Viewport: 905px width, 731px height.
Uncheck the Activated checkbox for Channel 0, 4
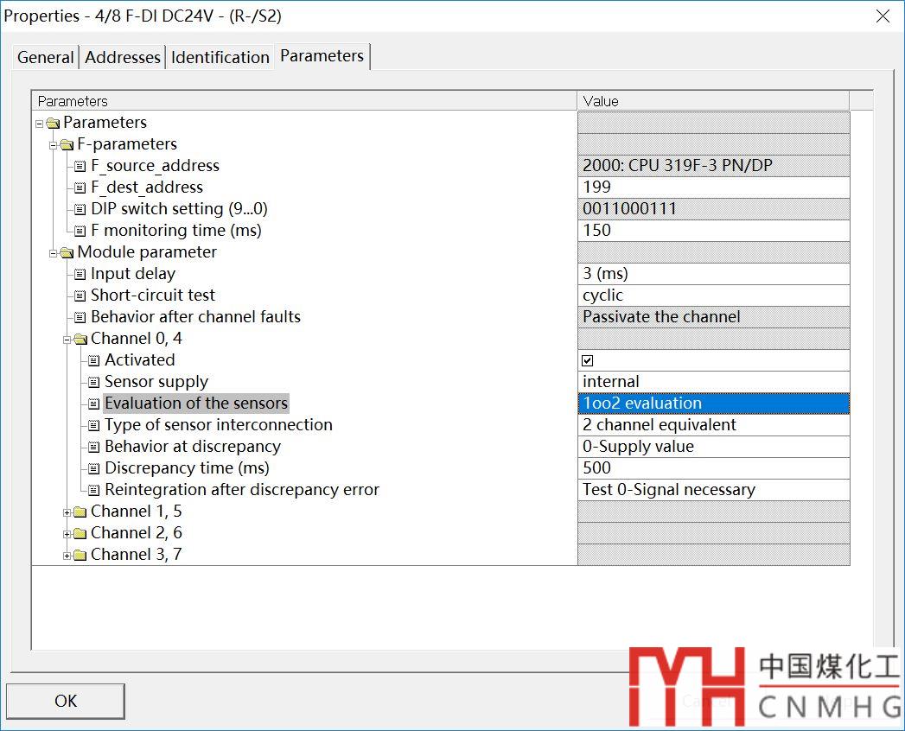[588, 360]
